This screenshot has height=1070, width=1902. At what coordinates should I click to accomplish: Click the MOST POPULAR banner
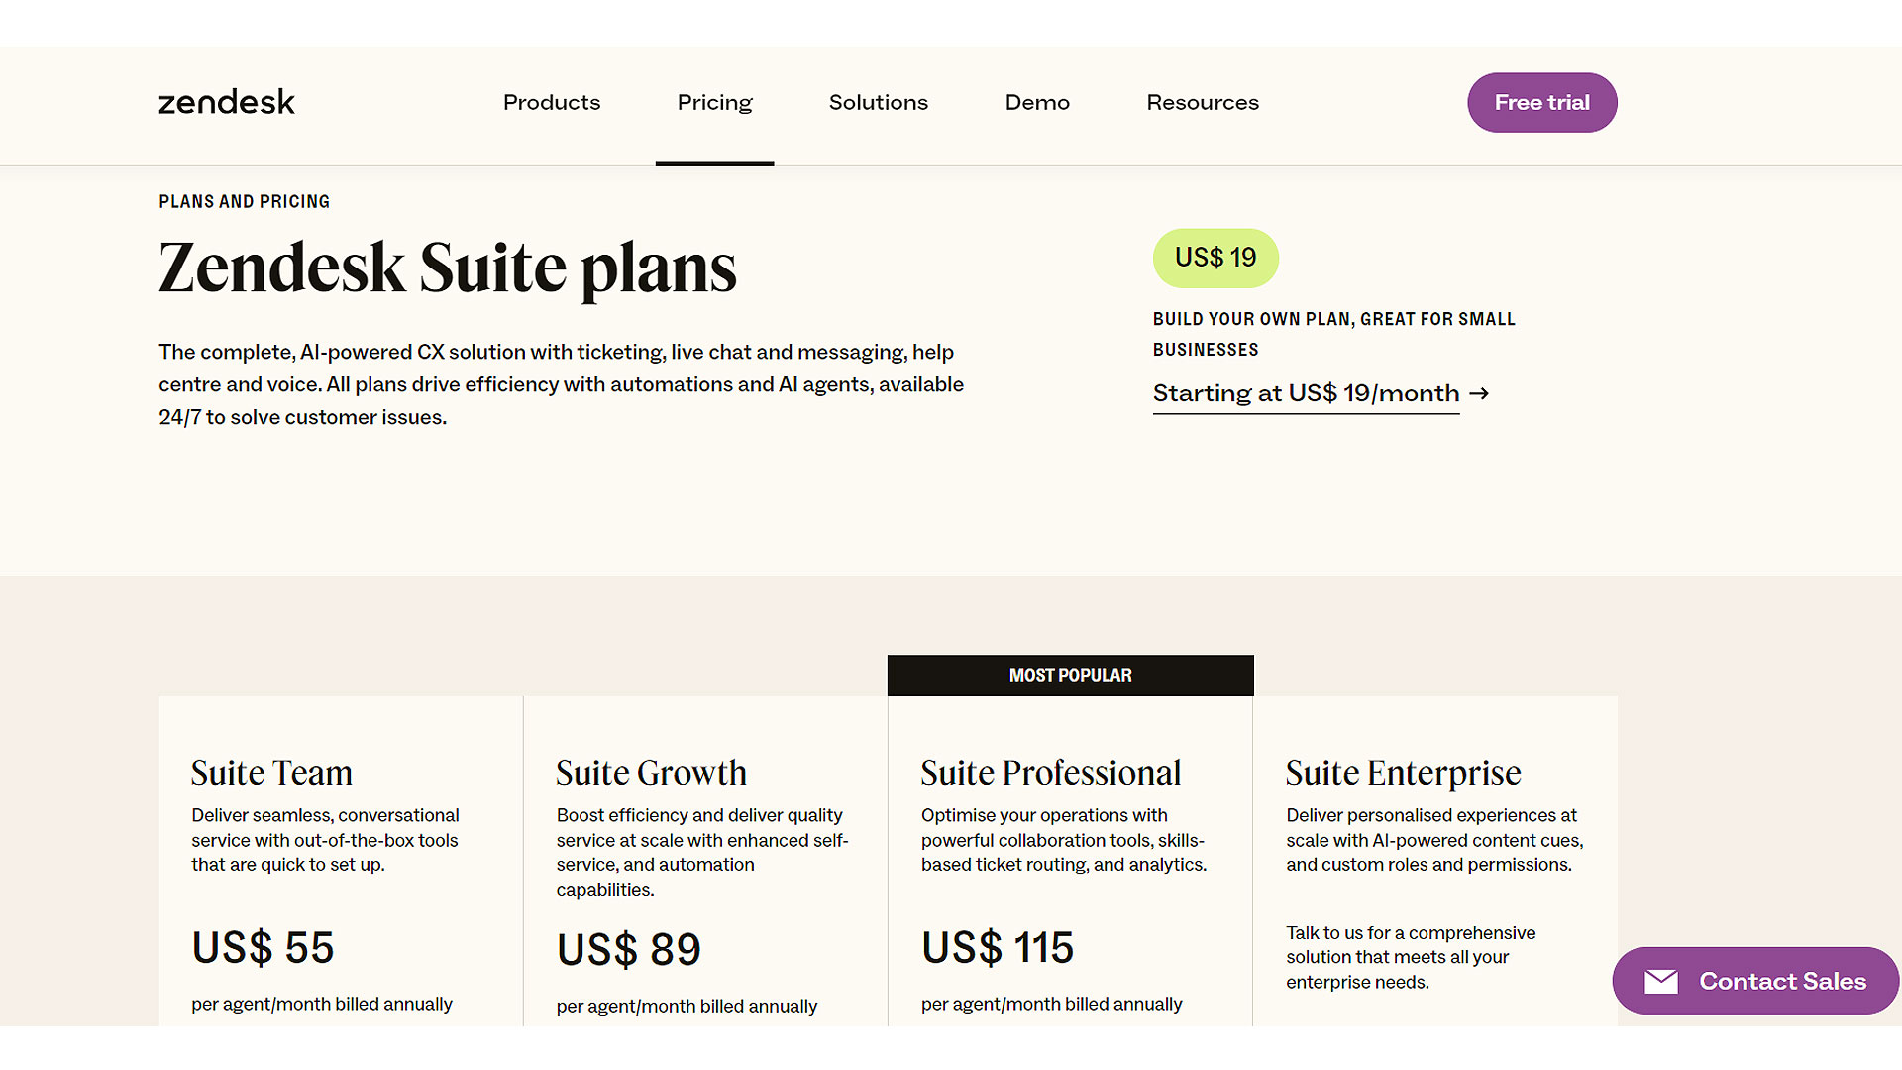pyautogui.click(x=1071, y=675)
